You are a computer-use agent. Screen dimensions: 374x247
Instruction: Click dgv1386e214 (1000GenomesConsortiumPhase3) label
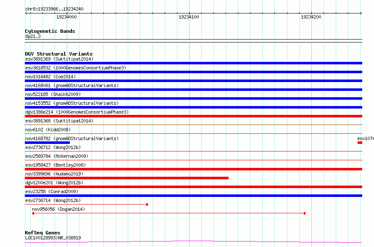tap(77, 112)
